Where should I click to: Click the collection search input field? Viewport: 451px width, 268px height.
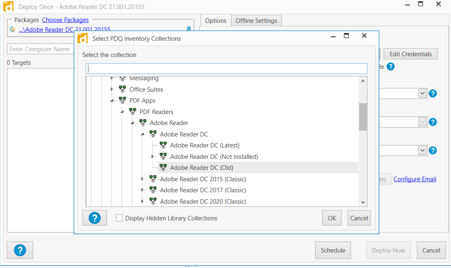tap(227, 68)
